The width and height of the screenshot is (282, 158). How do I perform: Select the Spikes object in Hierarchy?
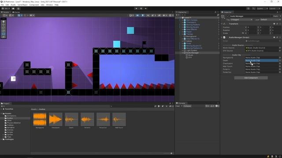tap(189, 41)
